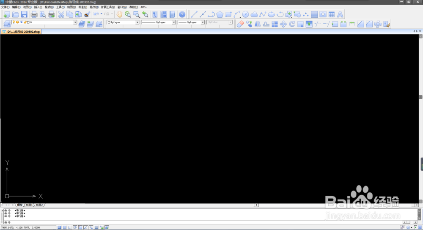Open Print Preview icon

click(x=43, y=14)
